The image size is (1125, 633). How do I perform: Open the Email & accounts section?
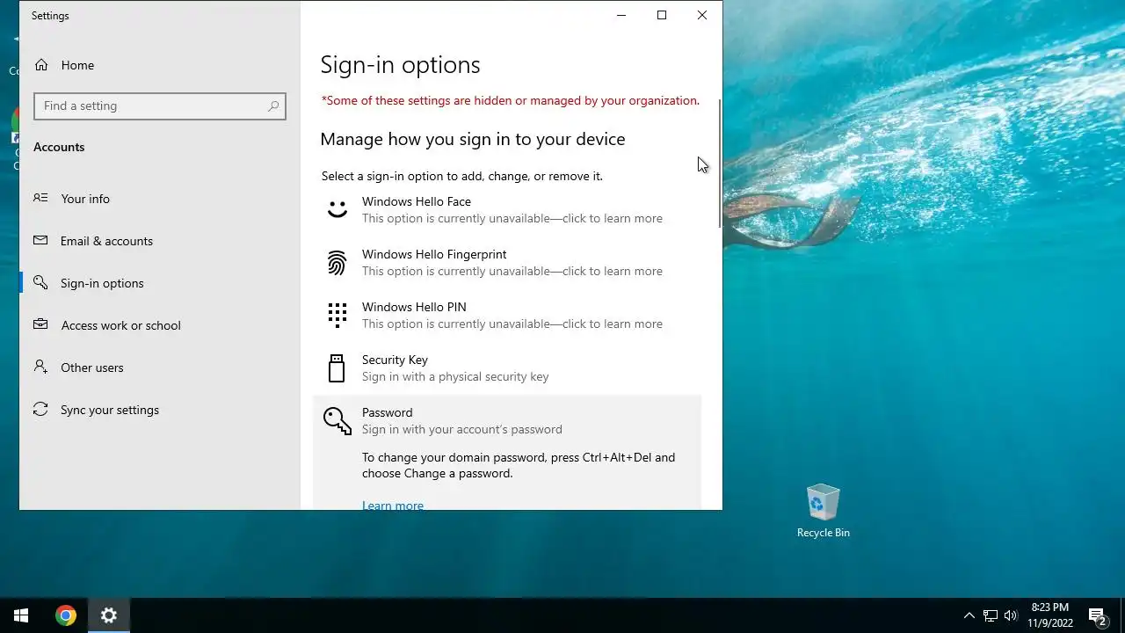pos(160,241)
